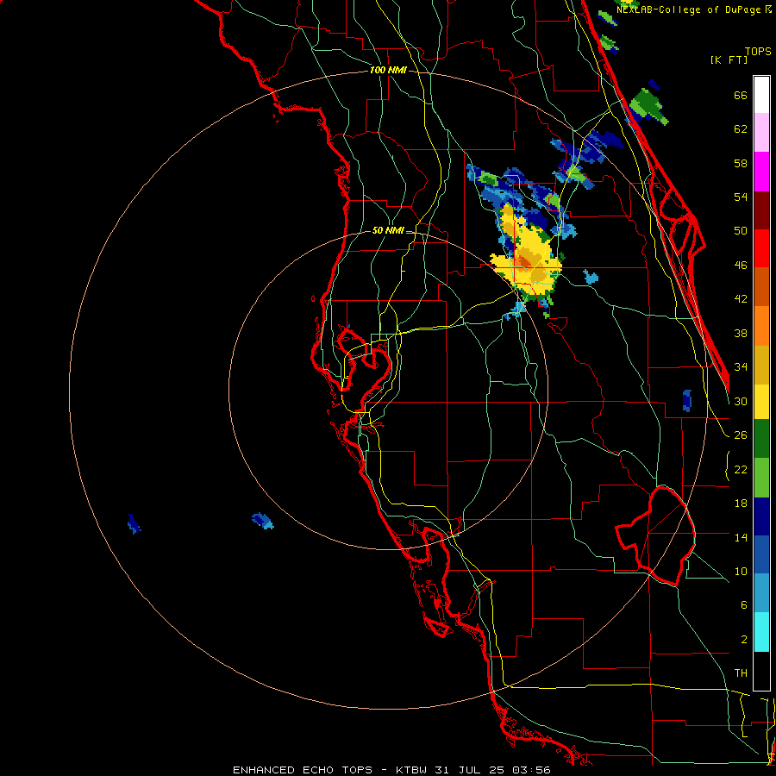The height and width of the screenshot is (776, 776).
Task: Click the '14' legend value
Action: [741, 537]
